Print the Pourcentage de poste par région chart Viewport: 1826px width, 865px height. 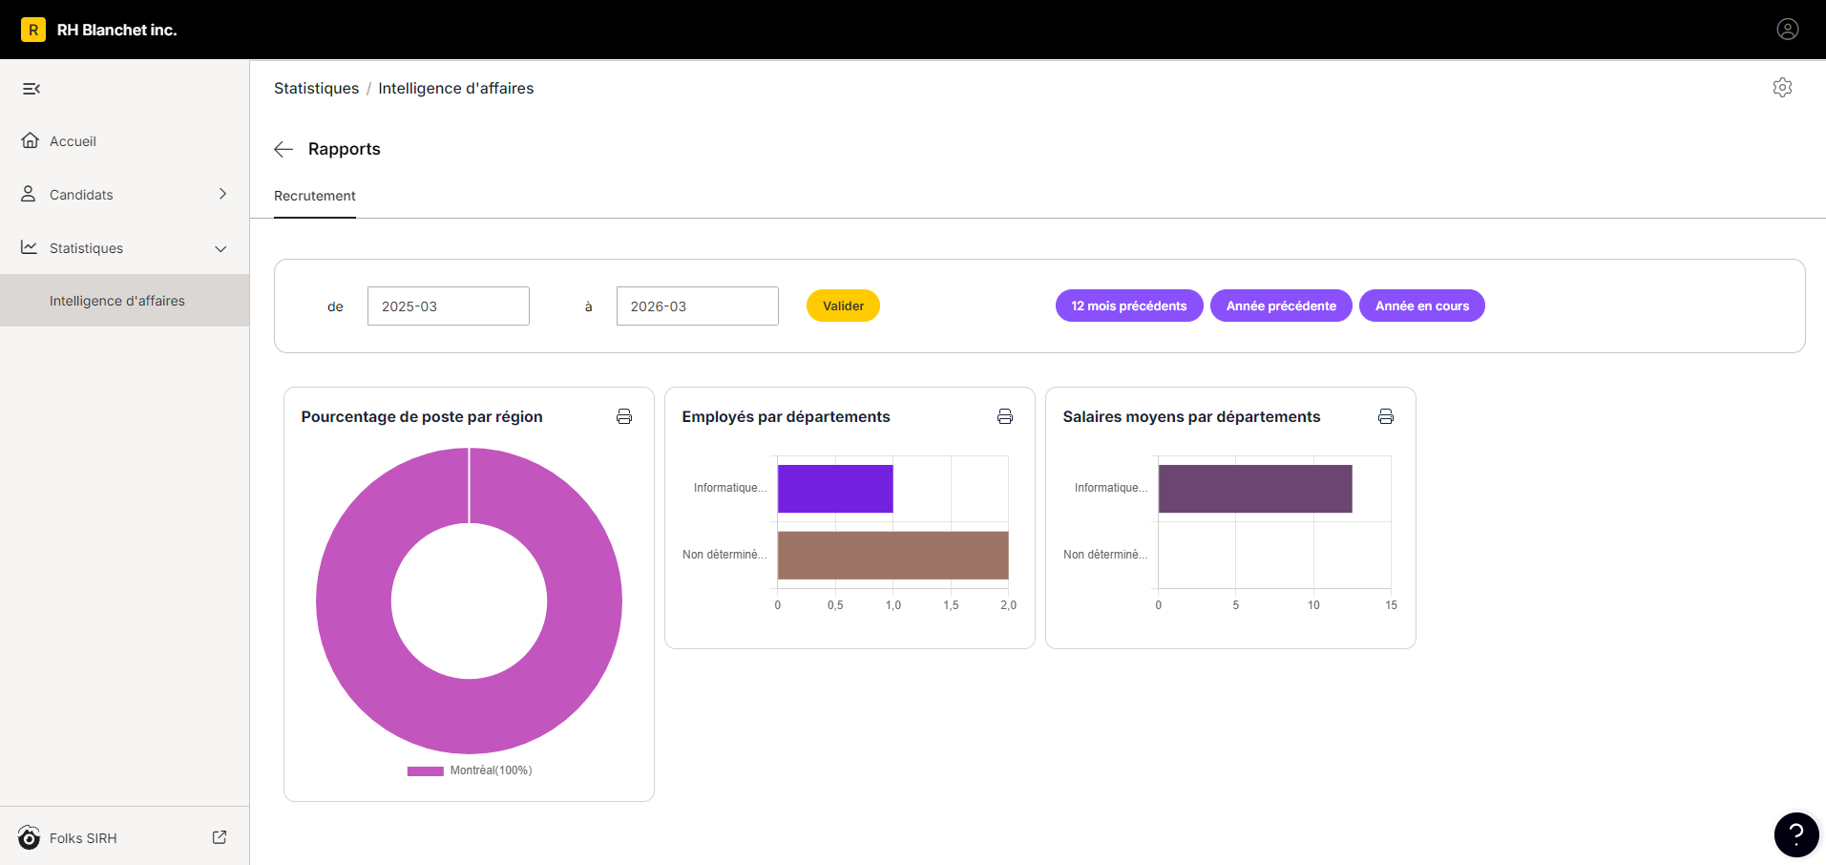(624, 416)
